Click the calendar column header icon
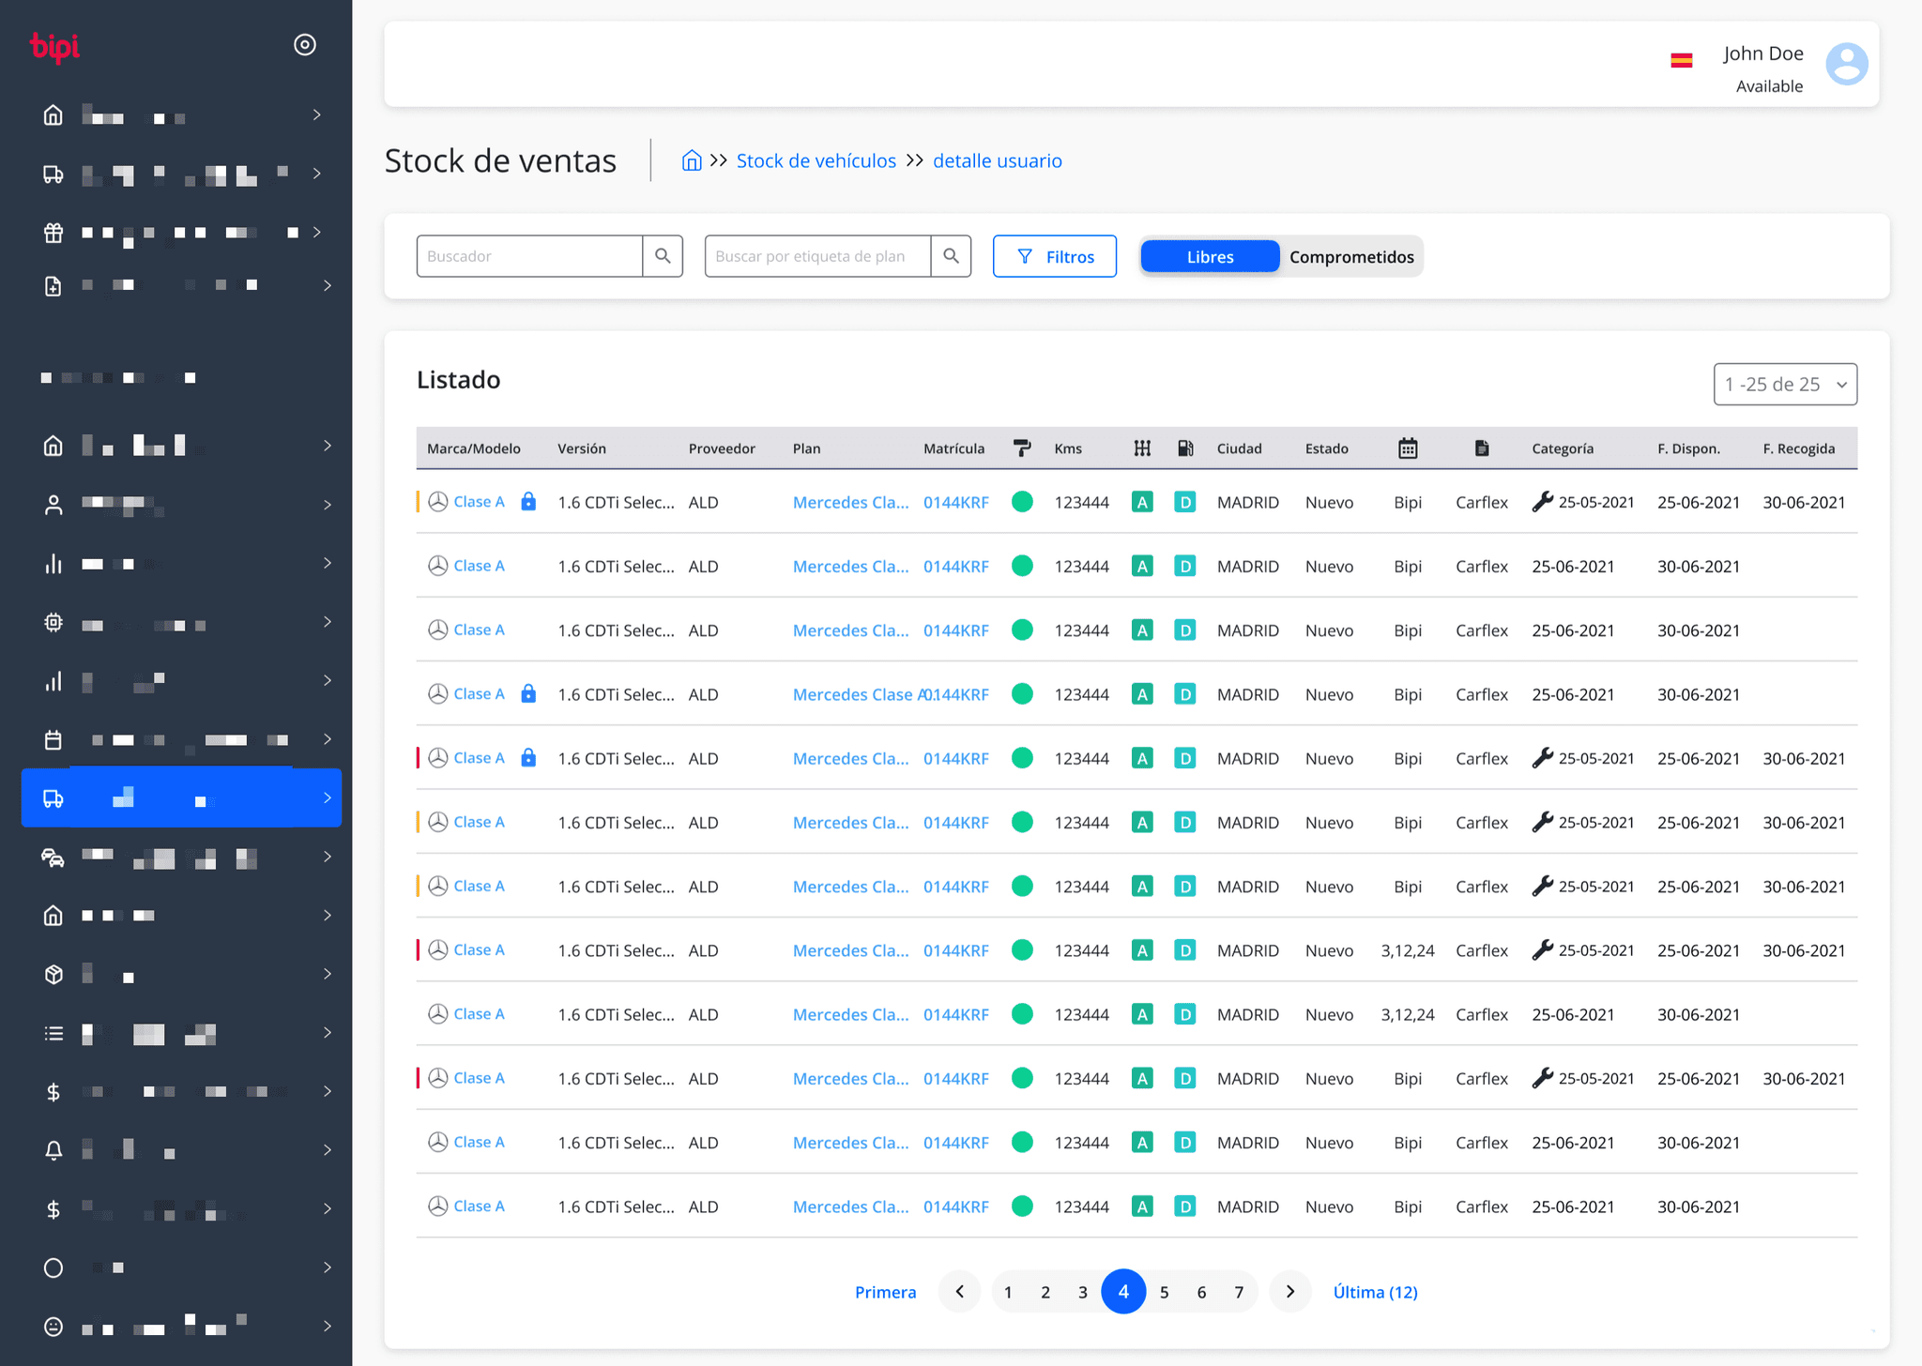The width and height of the screenshot is (1922, 1366). click(1408, 448)
